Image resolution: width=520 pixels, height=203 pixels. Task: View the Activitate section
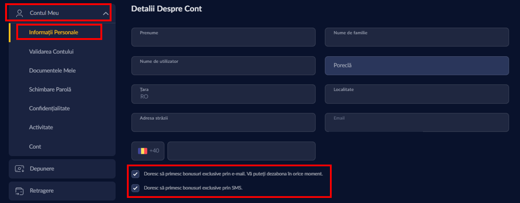point(41,127)
